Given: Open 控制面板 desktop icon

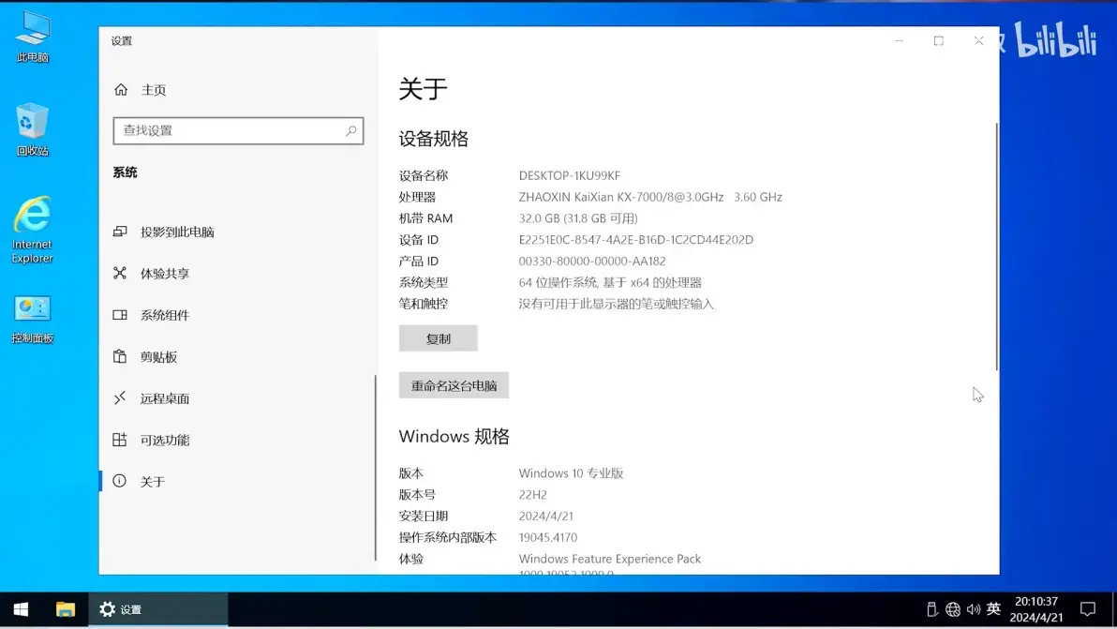Looking at the screenshot, I should click(x=32, y=319).
